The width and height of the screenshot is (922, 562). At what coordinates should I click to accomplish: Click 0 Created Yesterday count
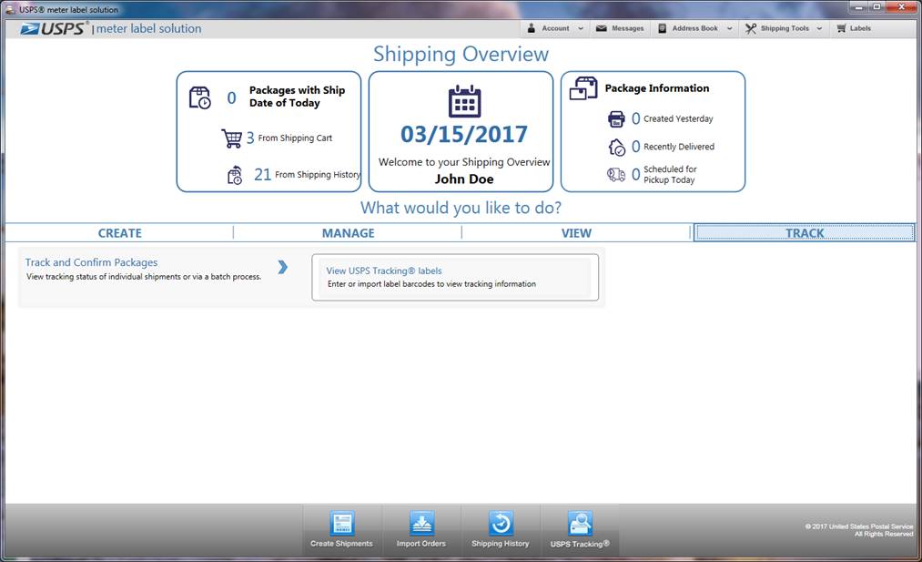635,119
